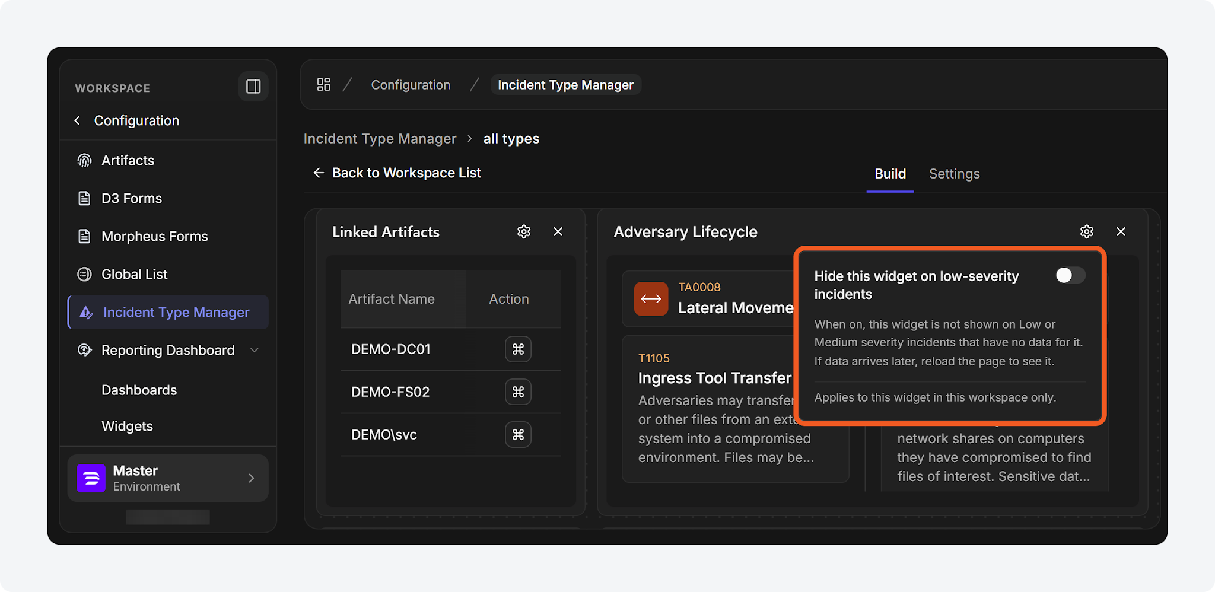1215x592 pixels.
Task: Click Incident Type Manager in page path
Action: click(x=380, y=139)
